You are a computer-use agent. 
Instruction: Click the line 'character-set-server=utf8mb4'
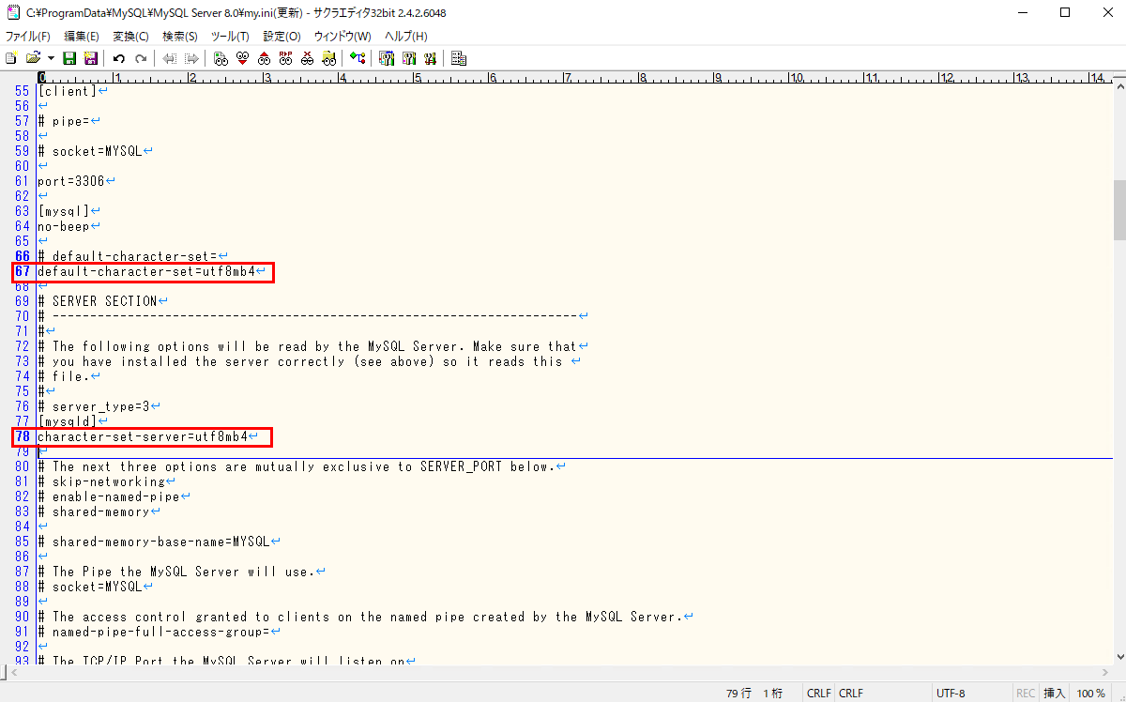point(143,436)
